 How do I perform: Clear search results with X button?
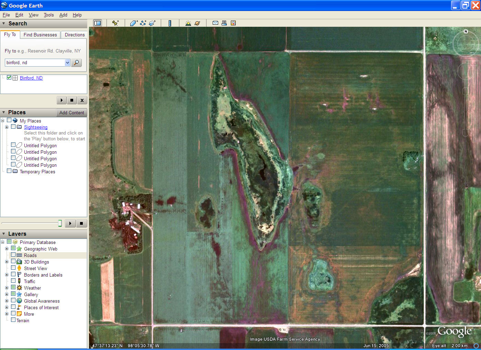82,100
